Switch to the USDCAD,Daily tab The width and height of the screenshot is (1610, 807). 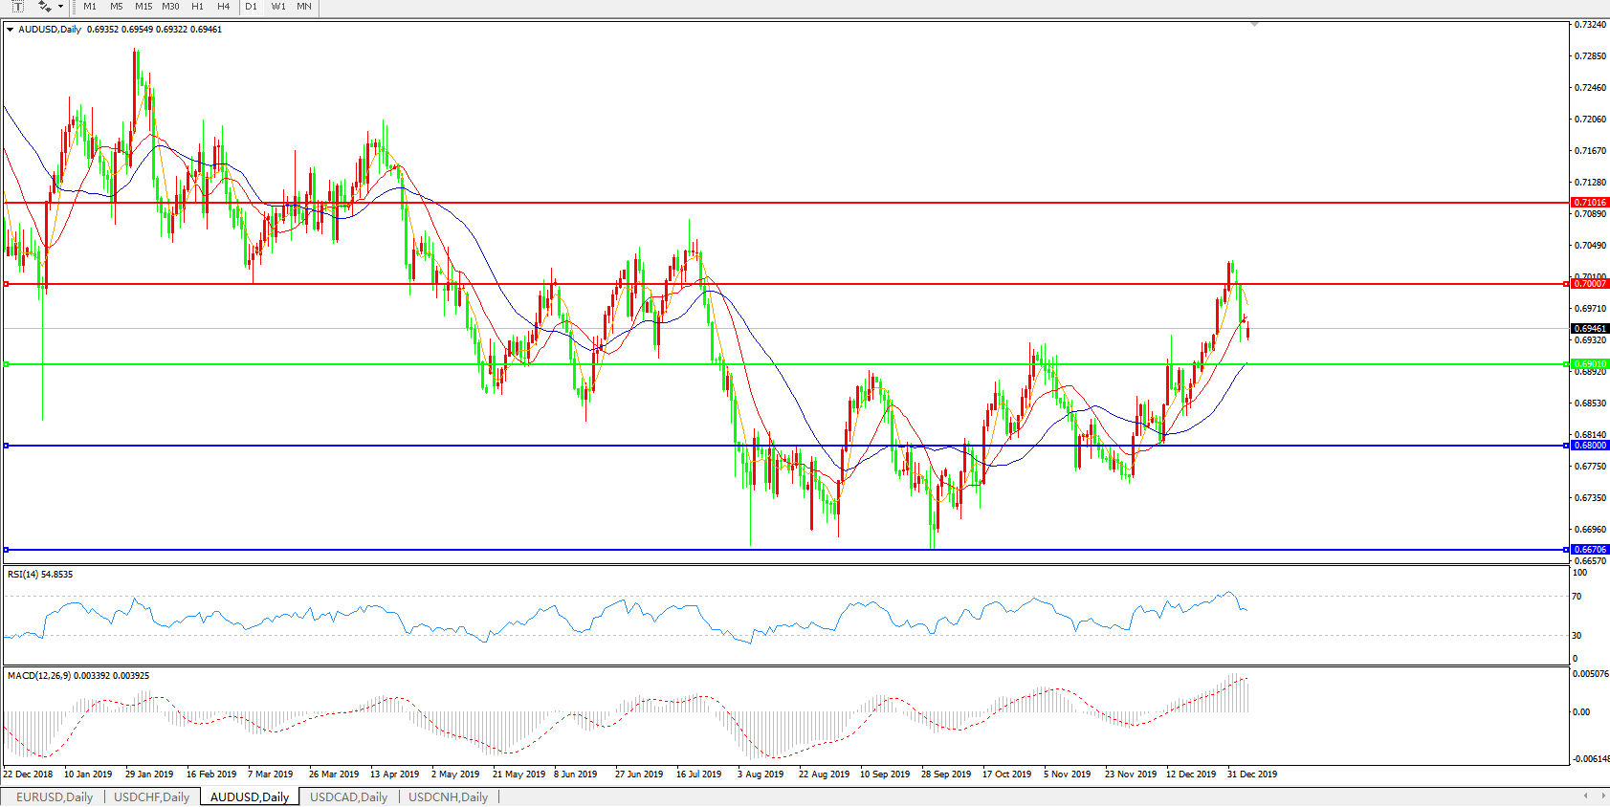(348, 796)
